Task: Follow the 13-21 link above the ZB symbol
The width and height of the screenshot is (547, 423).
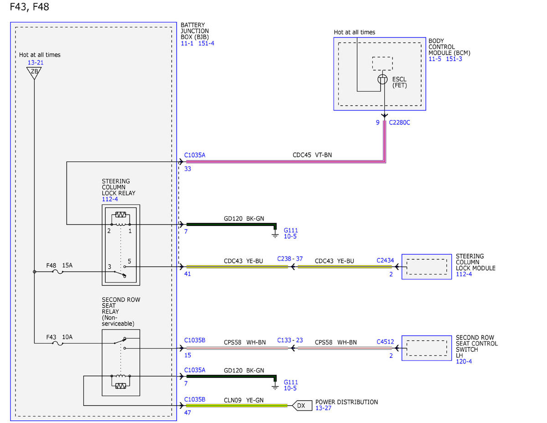Action: tap(35, 62)
